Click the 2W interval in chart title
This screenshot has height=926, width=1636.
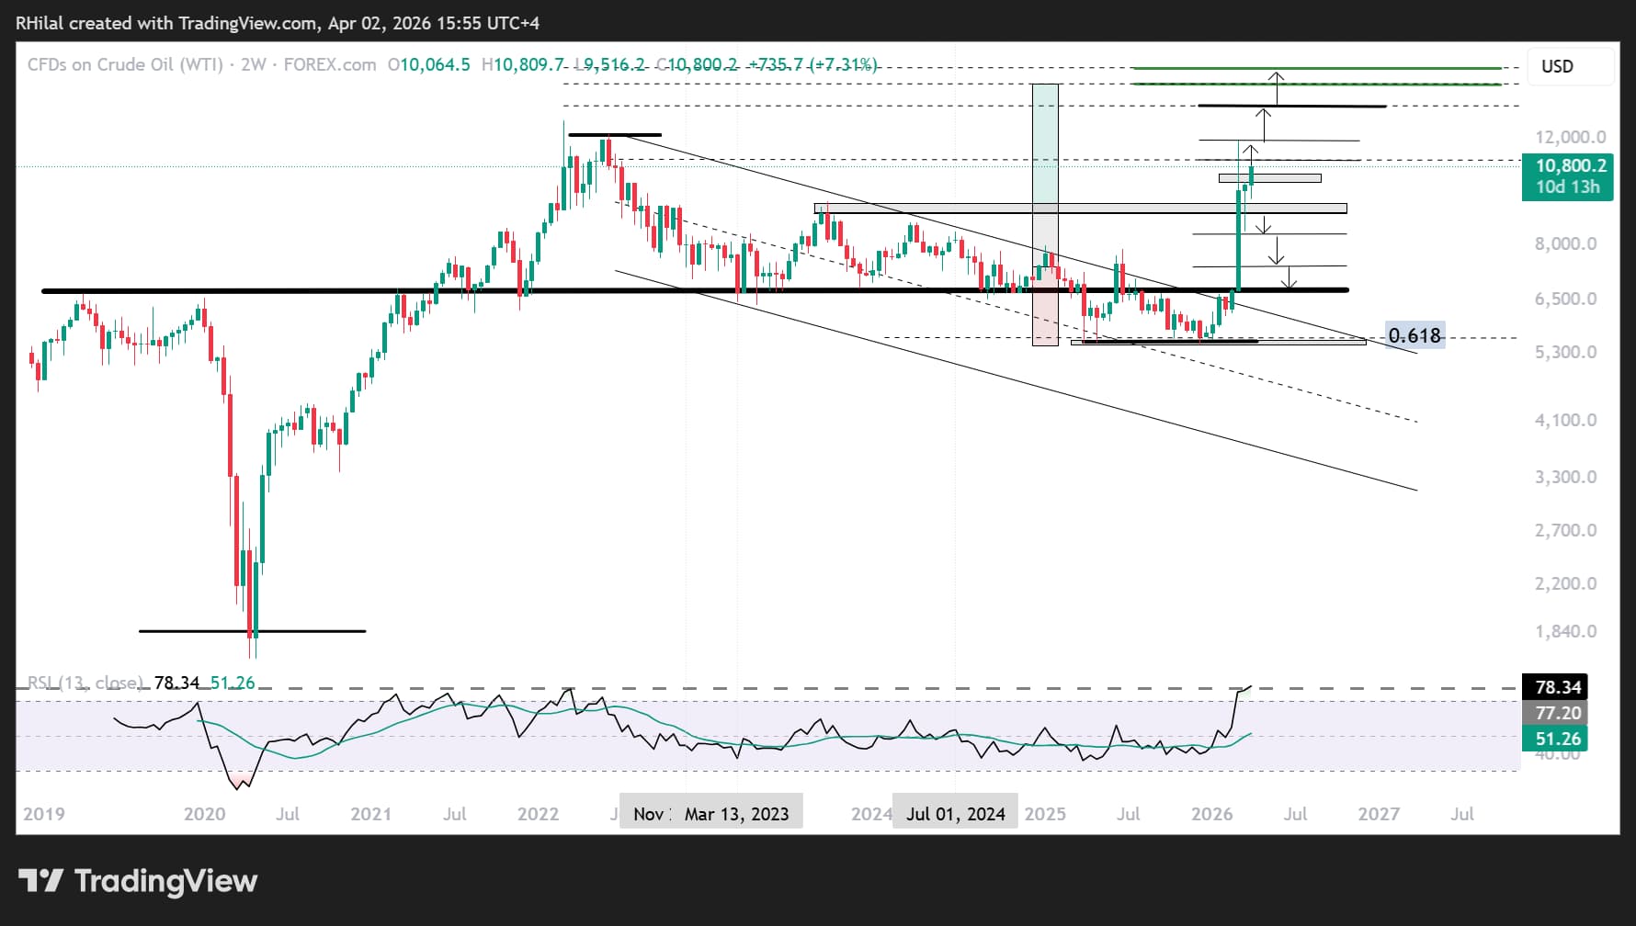(x=253, y=64)
